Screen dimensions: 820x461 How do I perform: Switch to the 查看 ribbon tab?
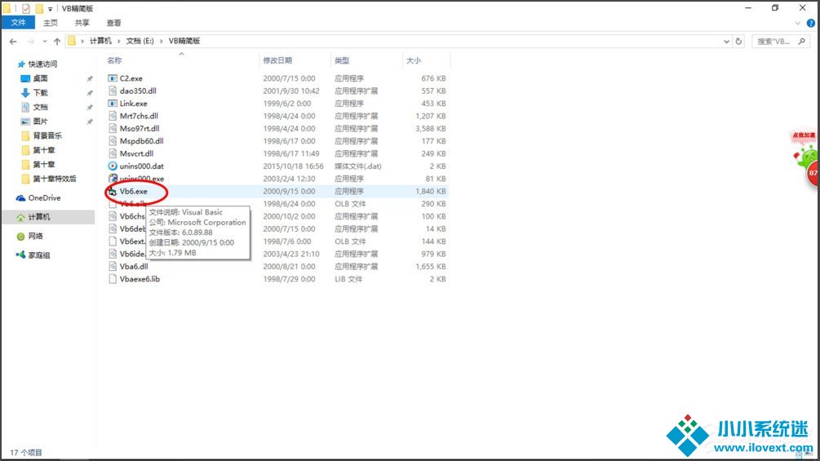113,23
